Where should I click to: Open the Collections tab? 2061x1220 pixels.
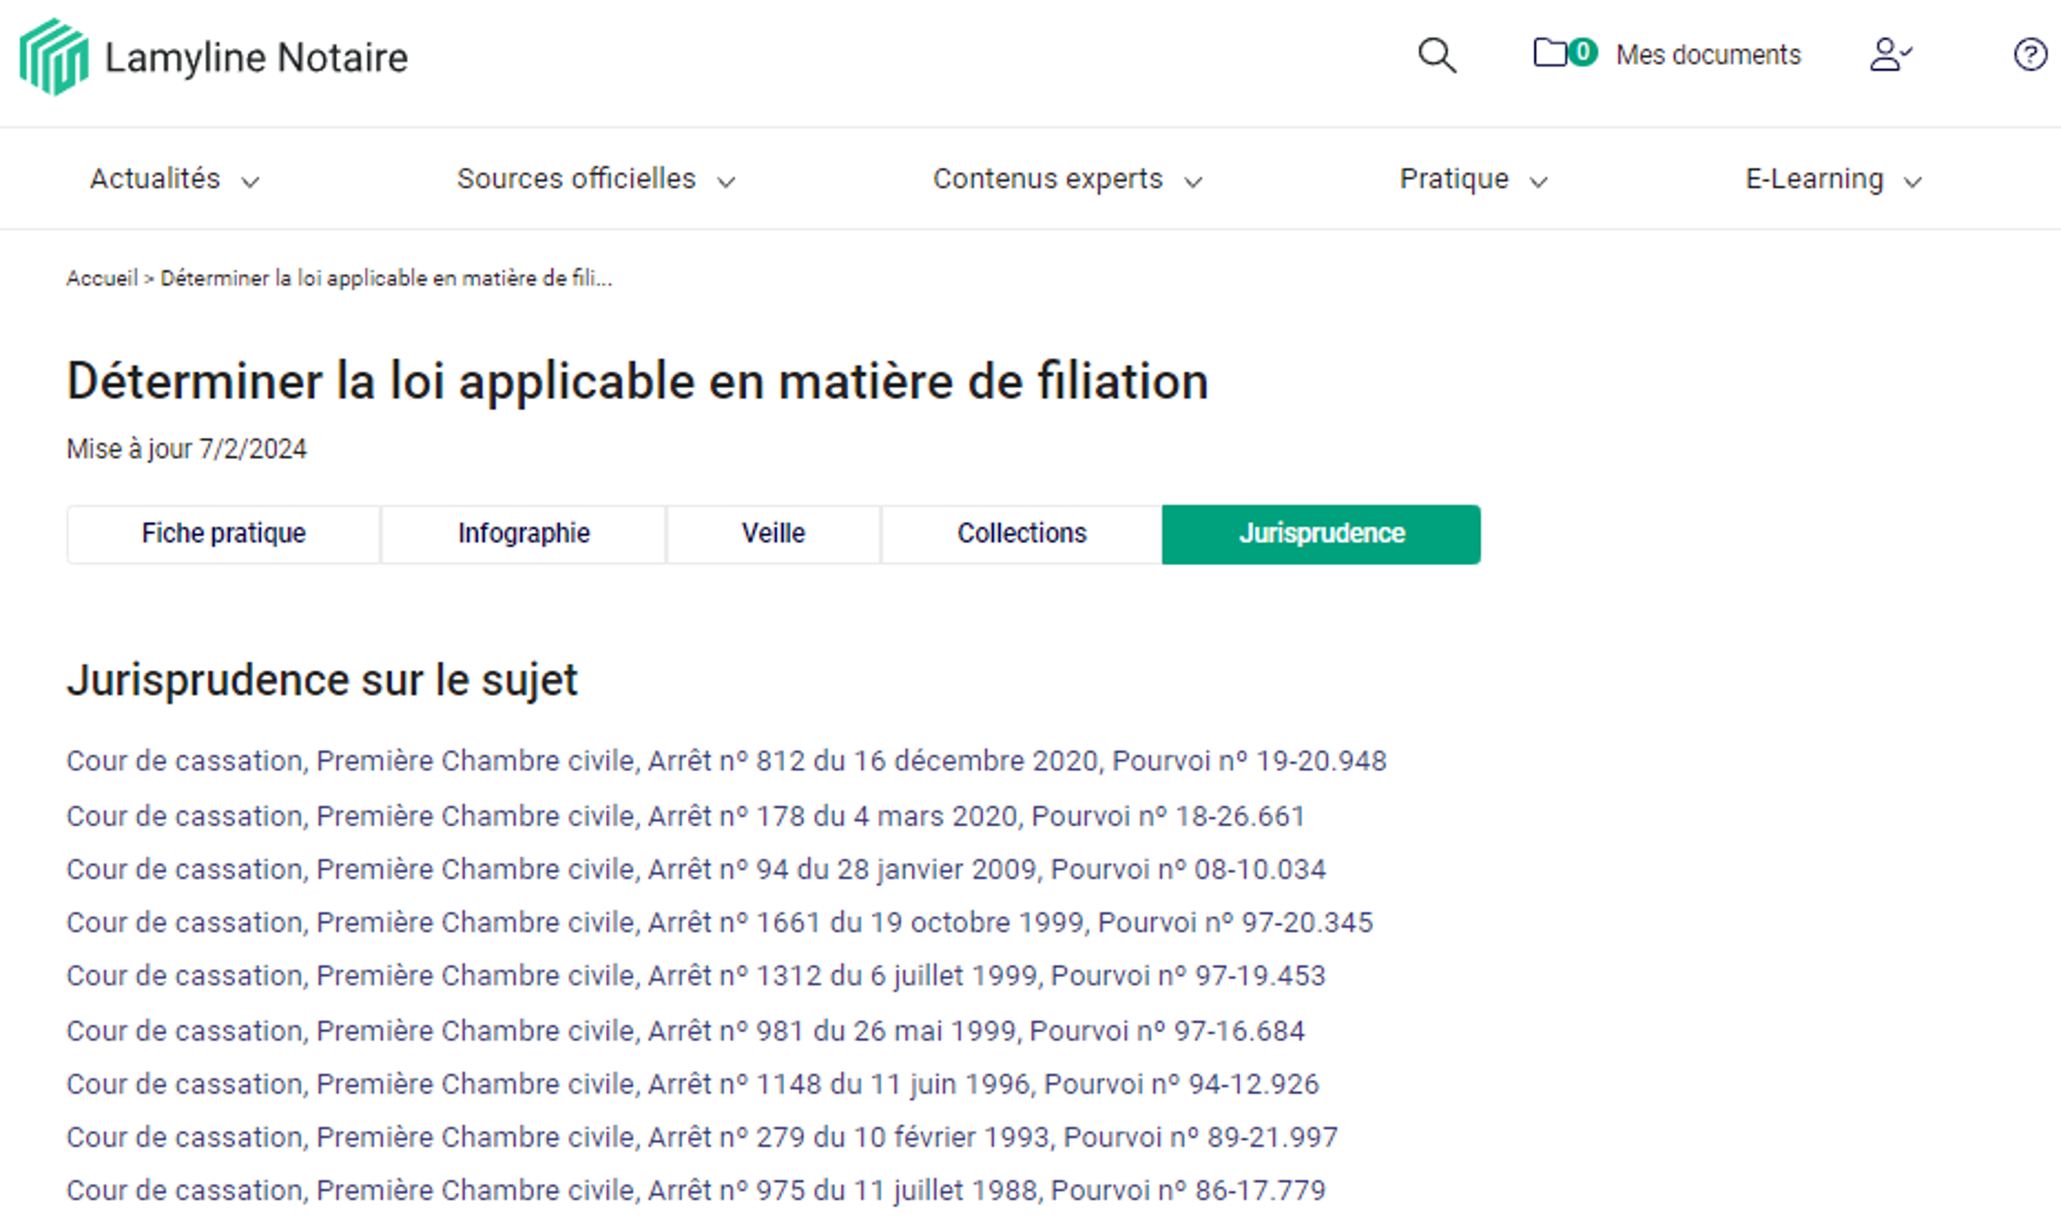[1021, 534]
